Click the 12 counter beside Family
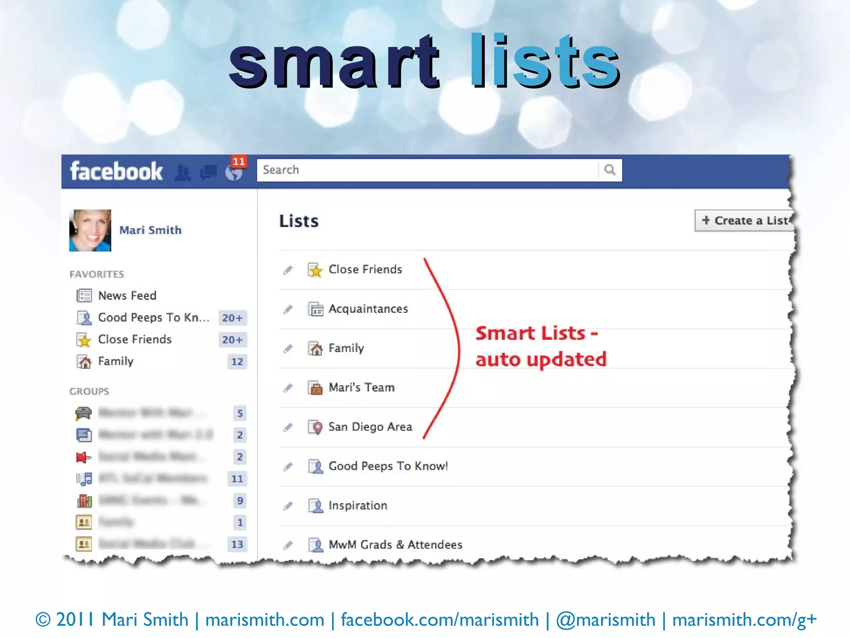This screenshot has width=850, height=638. [237, 362]
